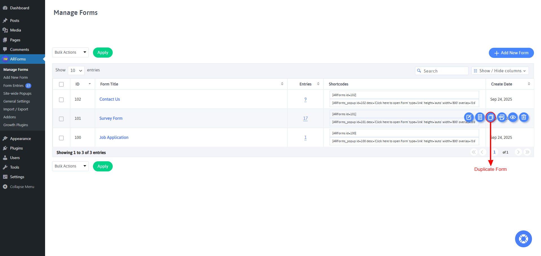Delete Survey Form using trash icon

click(x=524, y=117)
